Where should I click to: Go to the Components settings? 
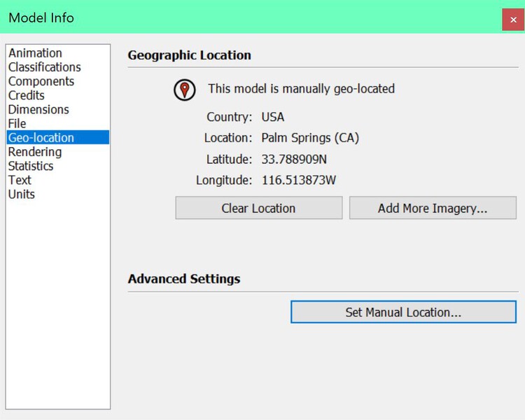[x=41, y=81]
